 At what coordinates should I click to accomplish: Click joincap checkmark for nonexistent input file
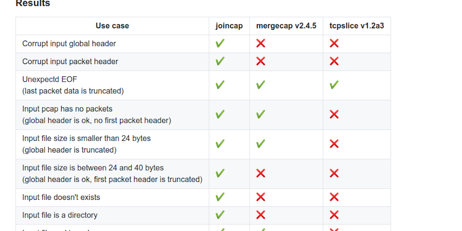coord(220,197)
